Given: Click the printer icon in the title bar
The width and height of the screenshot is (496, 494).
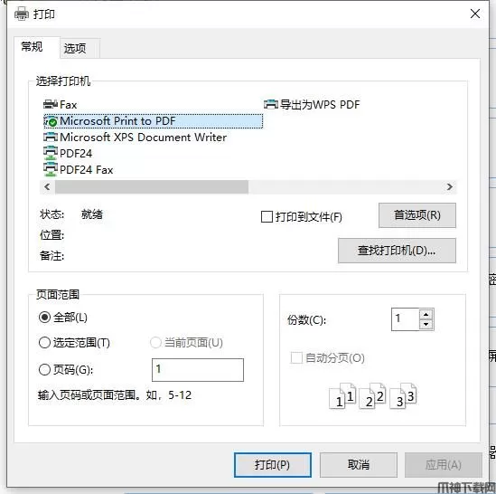Looking at the screenshot, I should (x=22, y=14).
